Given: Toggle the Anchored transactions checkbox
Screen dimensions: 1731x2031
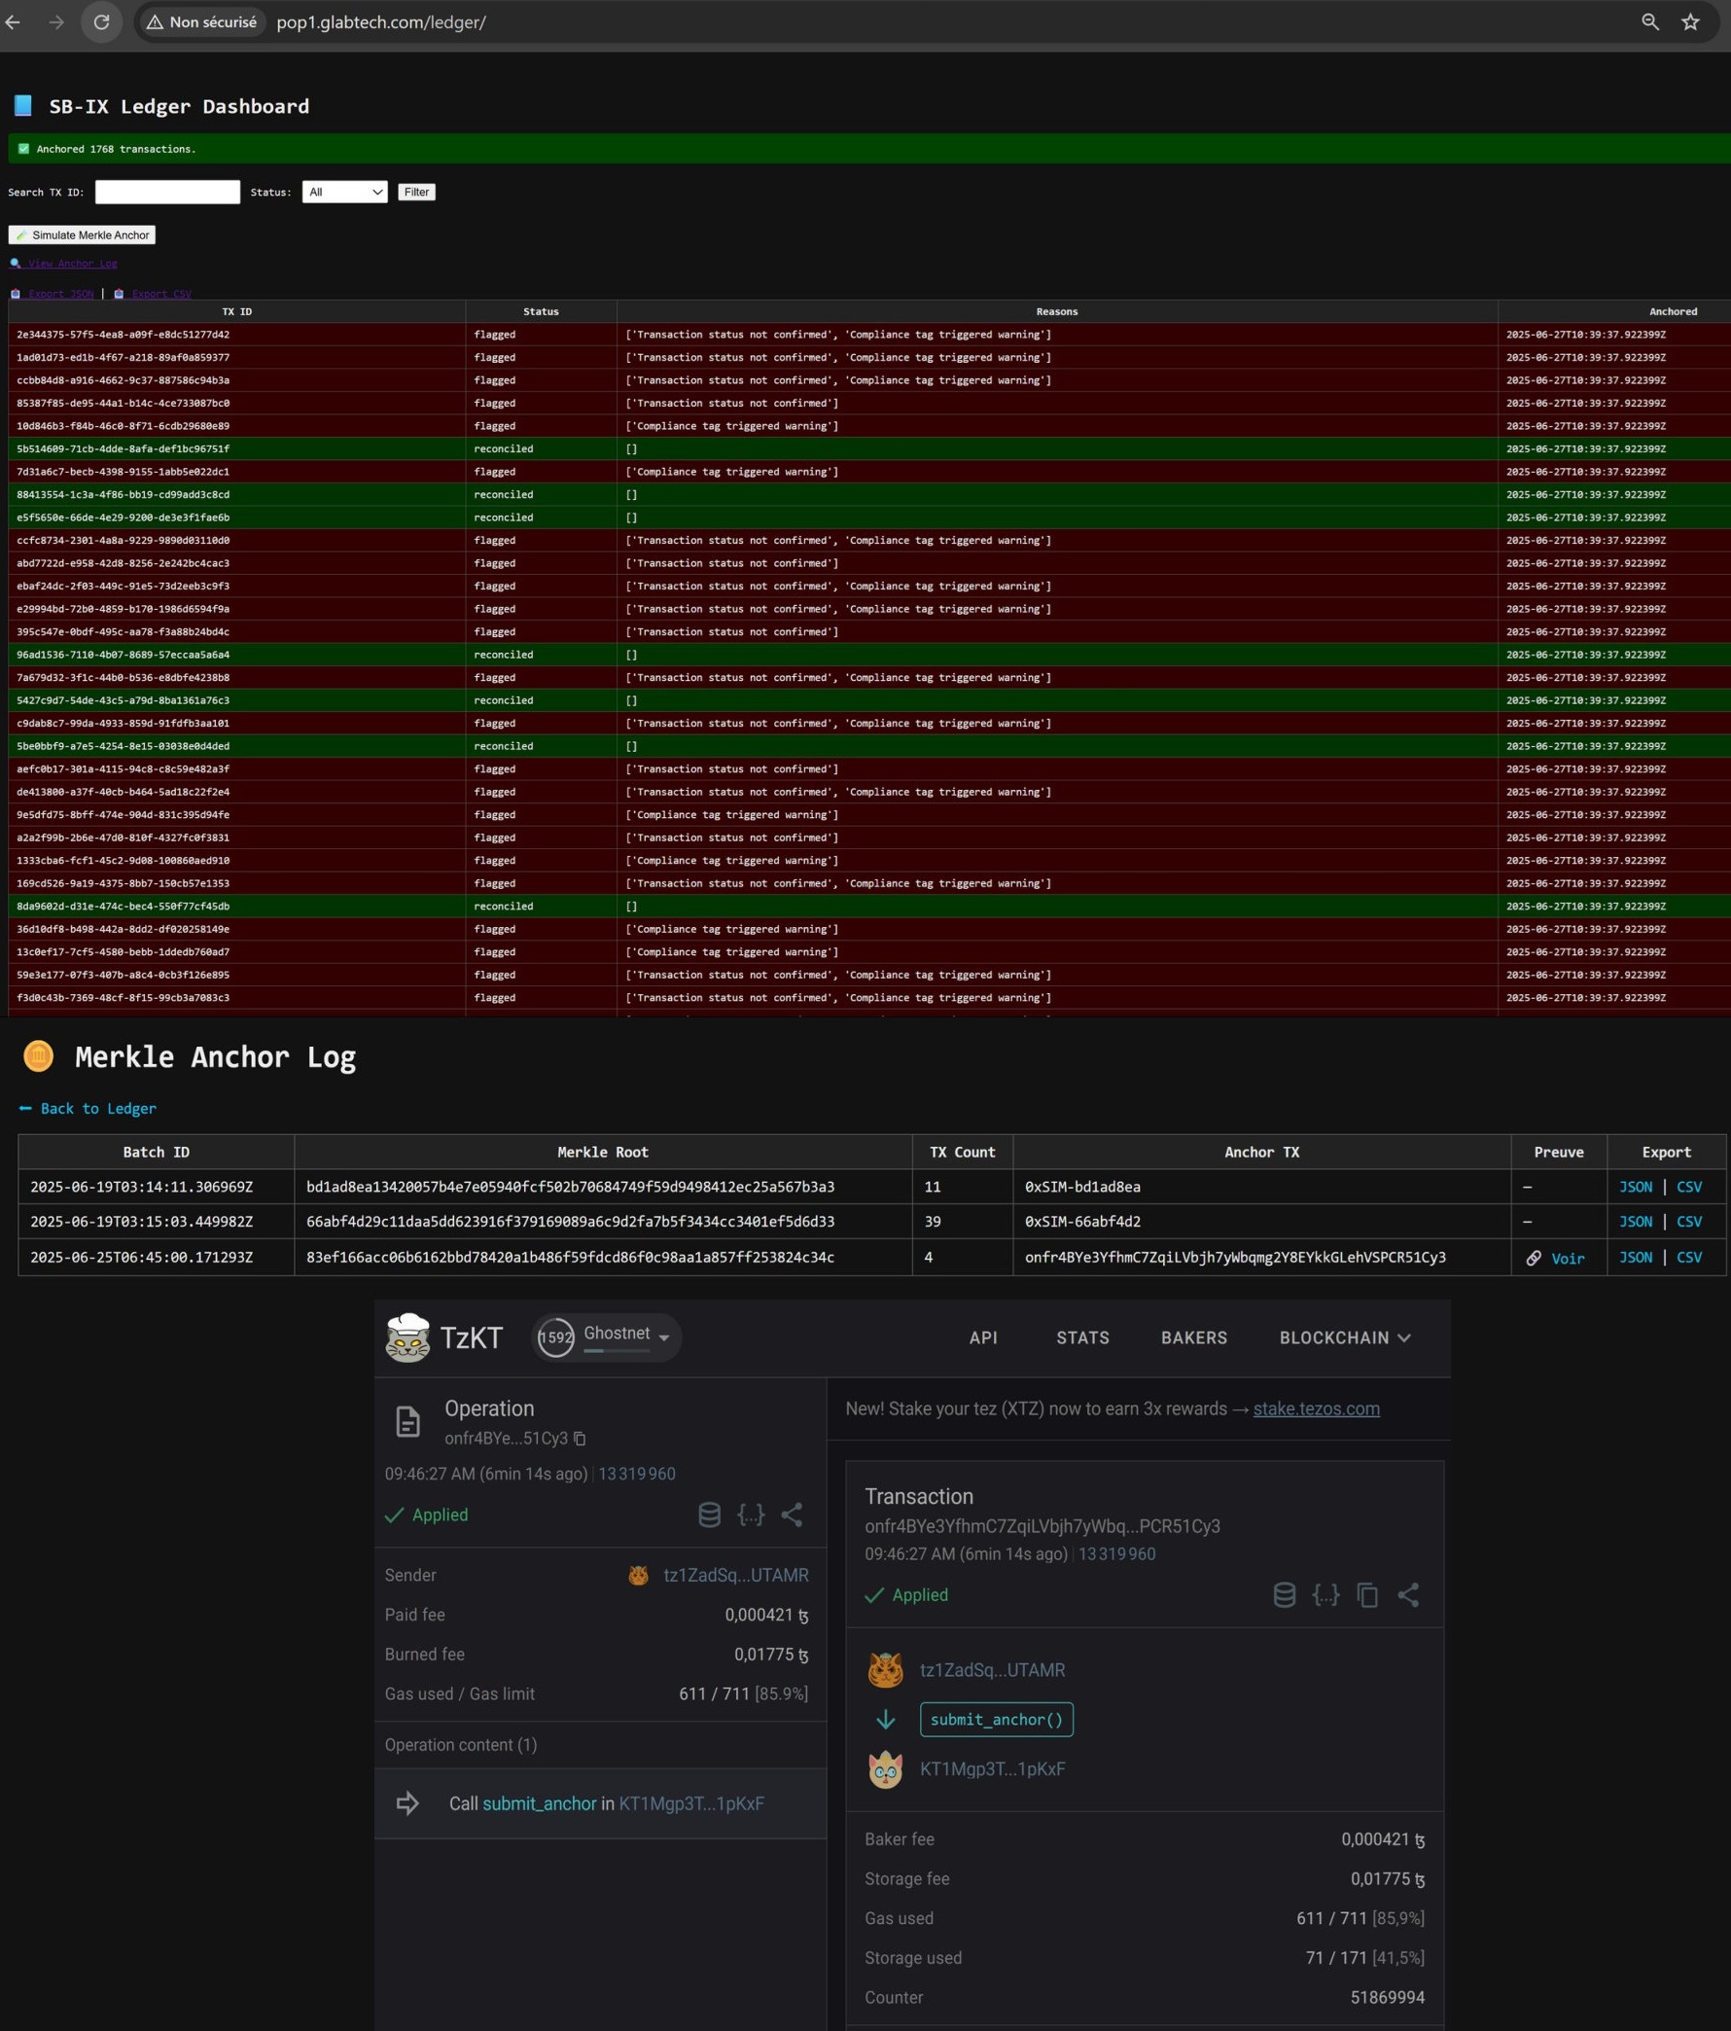Looking at the screenshot, I should (22, 148).
